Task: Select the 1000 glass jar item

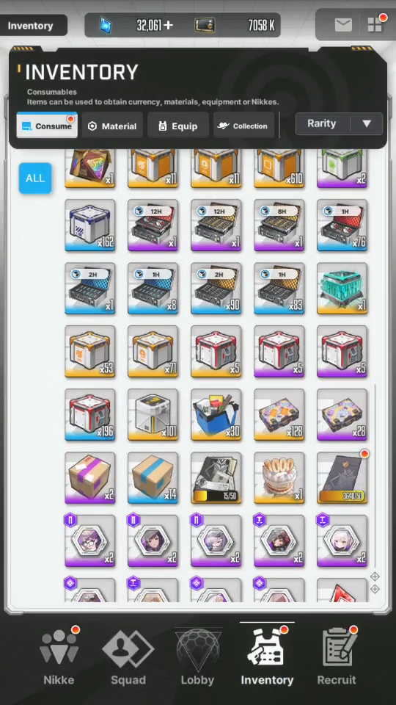Action: click(279, 477)
